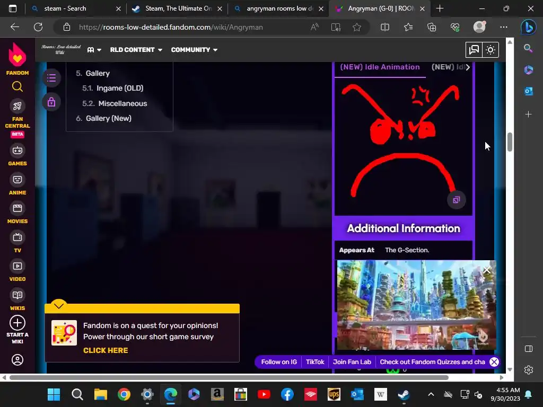Expand the Idle Animation image lightbox icon
The width and height of the screenshot is (543, 407).
point(457,200)
